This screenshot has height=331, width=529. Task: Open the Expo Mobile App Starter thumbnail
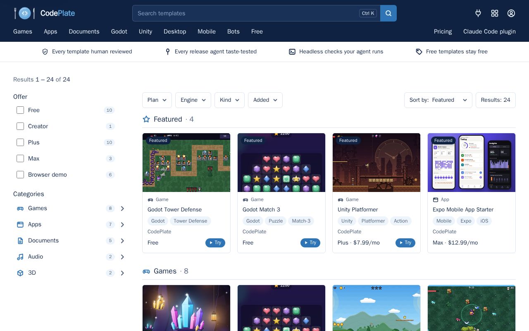[472, 163]
